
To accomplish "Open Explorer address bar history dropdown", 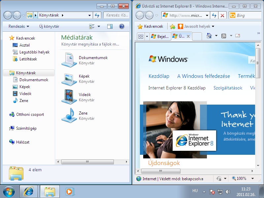I will coord(89,15).
